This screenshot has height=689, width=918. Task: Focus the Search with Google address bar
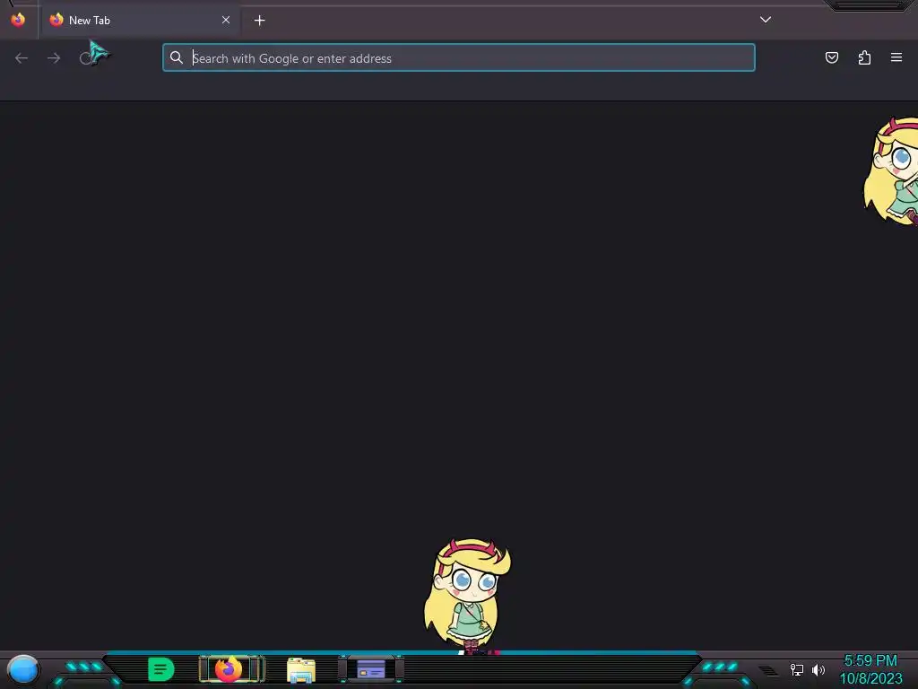(x=458, y=57)
